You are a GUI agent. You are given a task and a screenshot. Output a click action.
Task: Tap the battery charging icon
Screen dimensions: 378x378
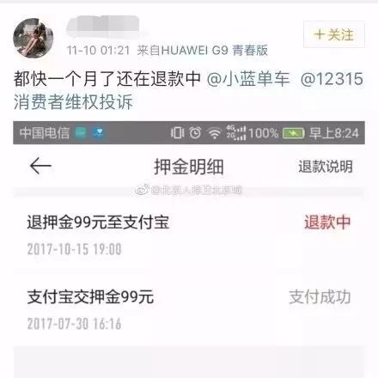pyautogui.click(x=294, y=133)
